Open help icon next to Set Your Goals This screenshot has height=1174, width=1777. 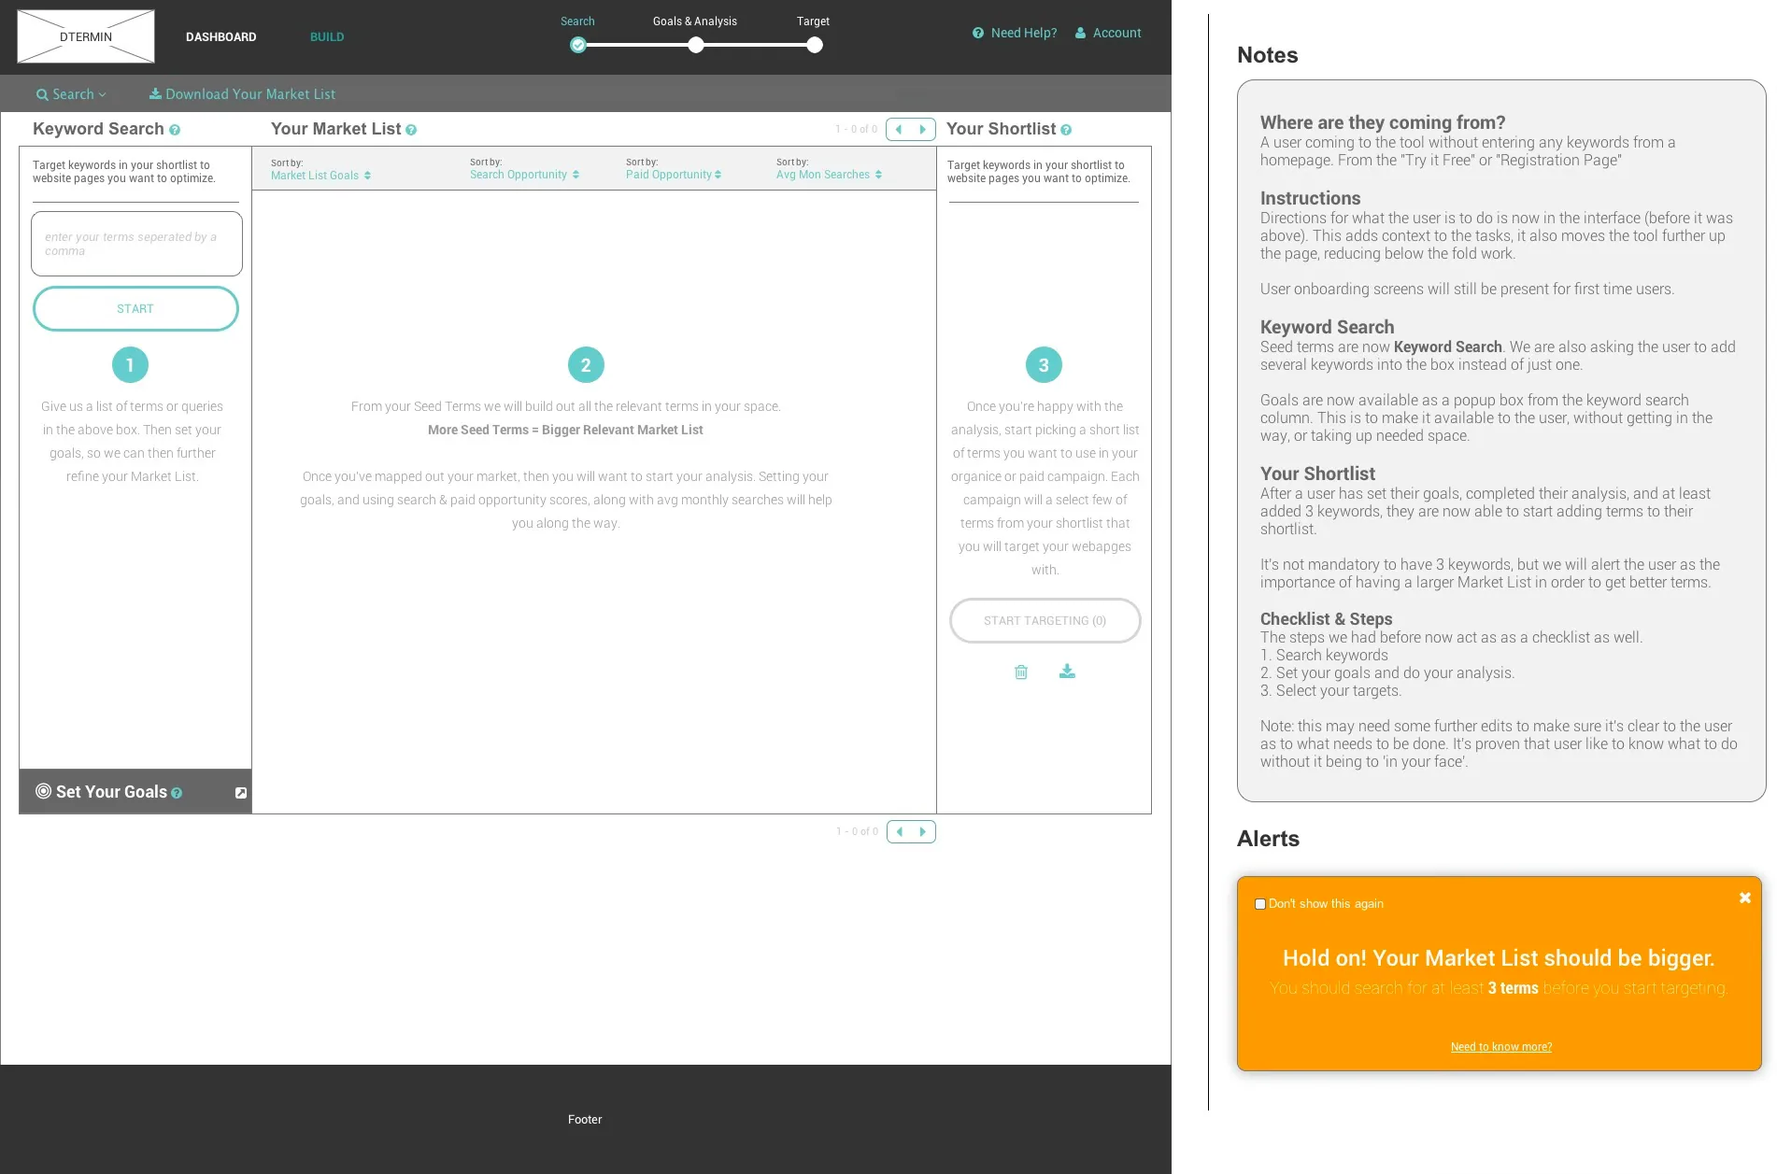(x=177, y=793)
